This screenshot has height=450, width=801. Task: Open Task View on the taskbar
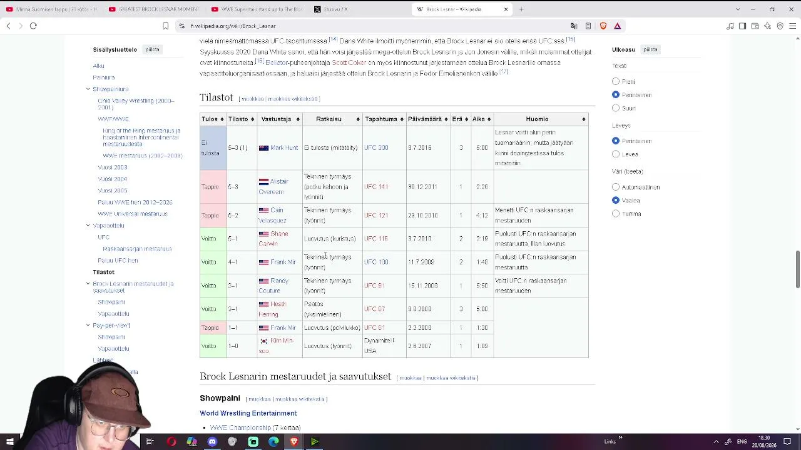[x=150, y=442]
